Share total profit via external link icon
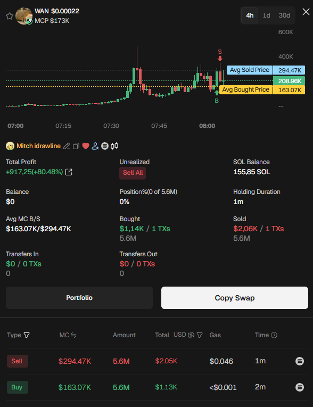313x407 pixels. [69, 172]
